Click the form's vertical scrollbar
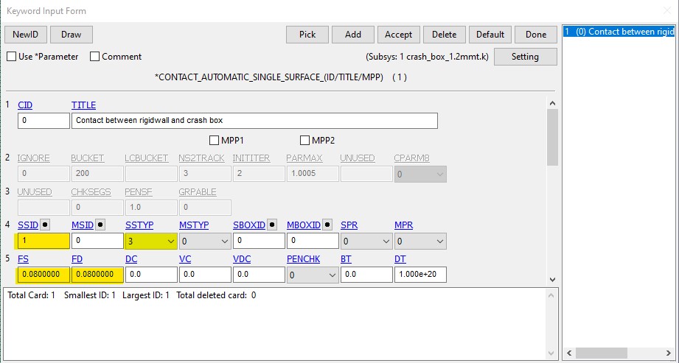 tap(552, 191)
